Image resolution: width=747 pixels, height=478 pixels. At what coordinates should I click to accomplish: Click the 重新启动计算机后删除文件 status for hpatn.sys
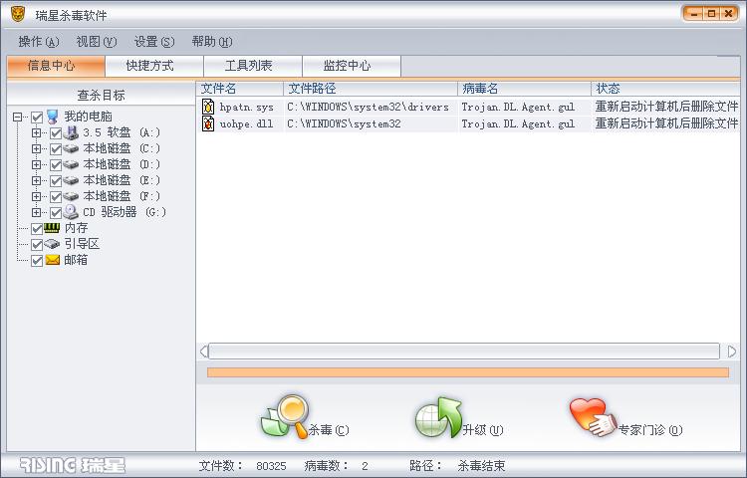point(666,107)
